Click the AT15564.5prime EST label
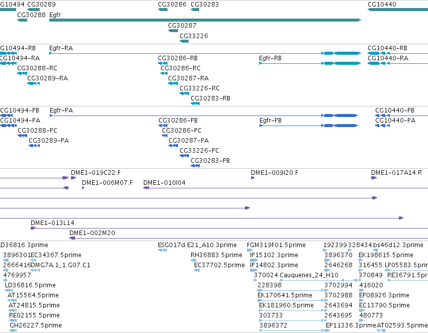 click(x=33, y=295)
